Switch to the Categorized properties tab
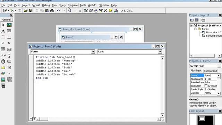Image resolution: width=222 pixels, height=125 pixels. click(210, 71)
